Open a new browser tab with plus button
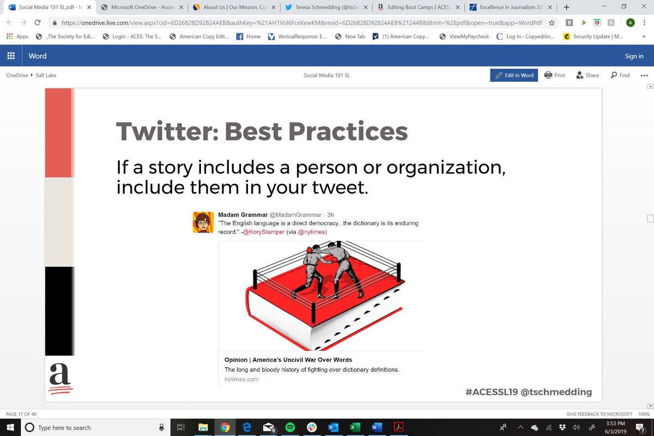654x436 pixels. [x=566, y=8]
